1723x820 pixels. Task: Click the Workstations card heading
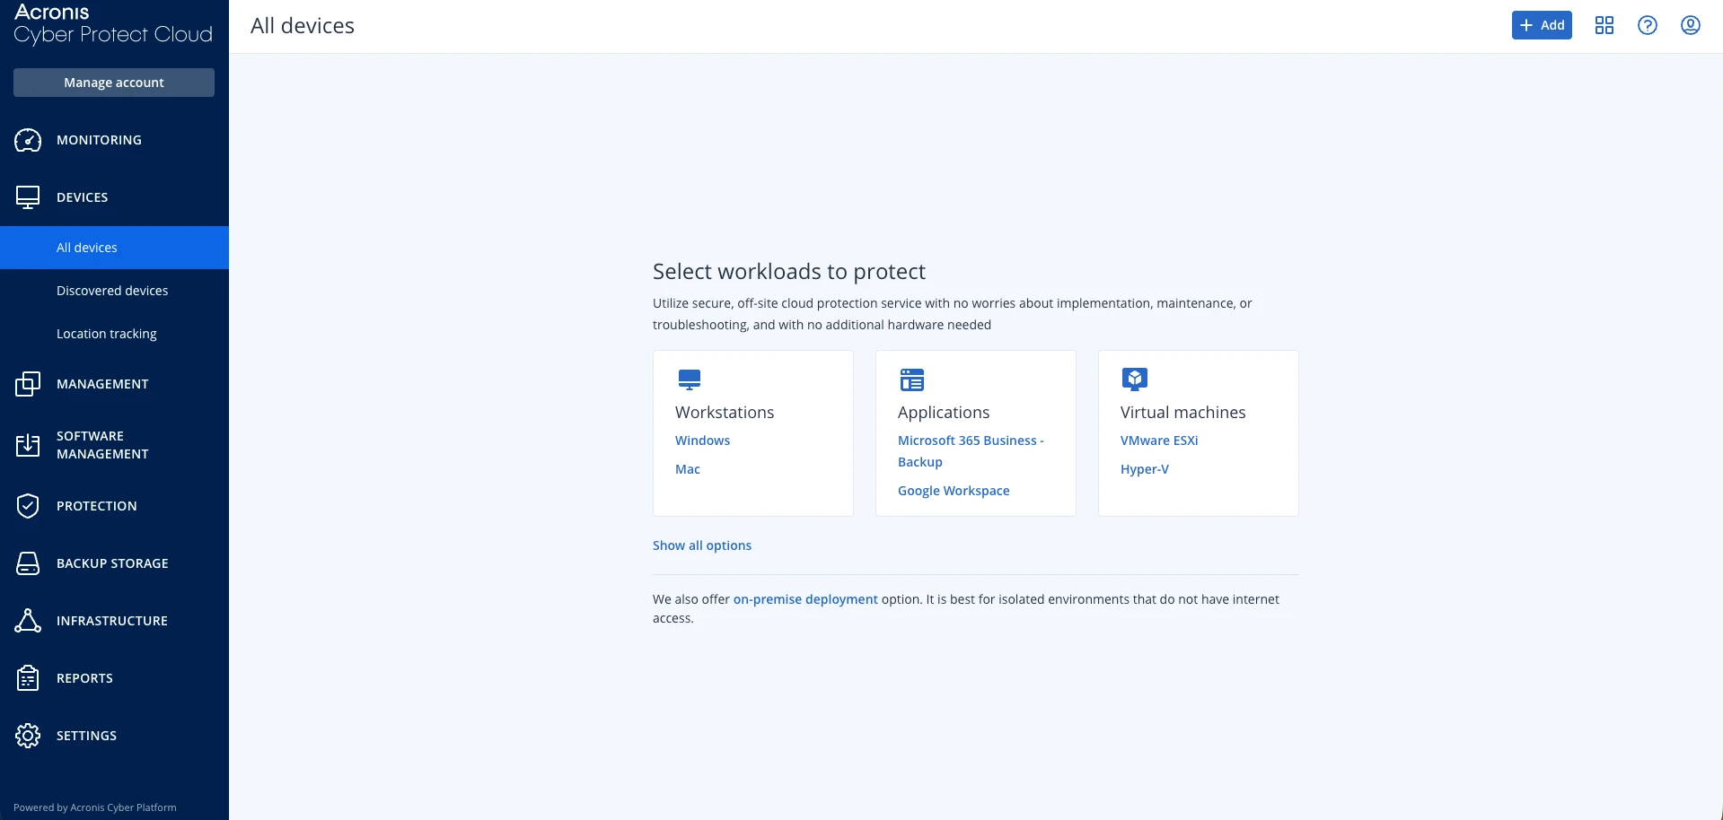click(x=725, y=413)
